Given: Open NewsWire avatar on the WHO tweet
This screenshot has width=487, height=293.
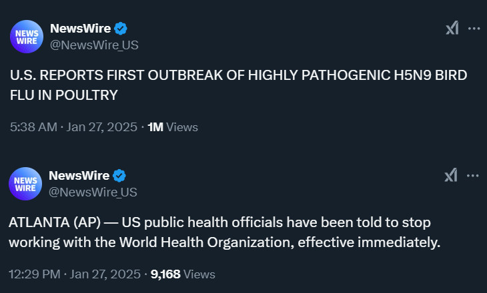Looking at the screenshot, I should pyautogui.click(x=25, y=184).
